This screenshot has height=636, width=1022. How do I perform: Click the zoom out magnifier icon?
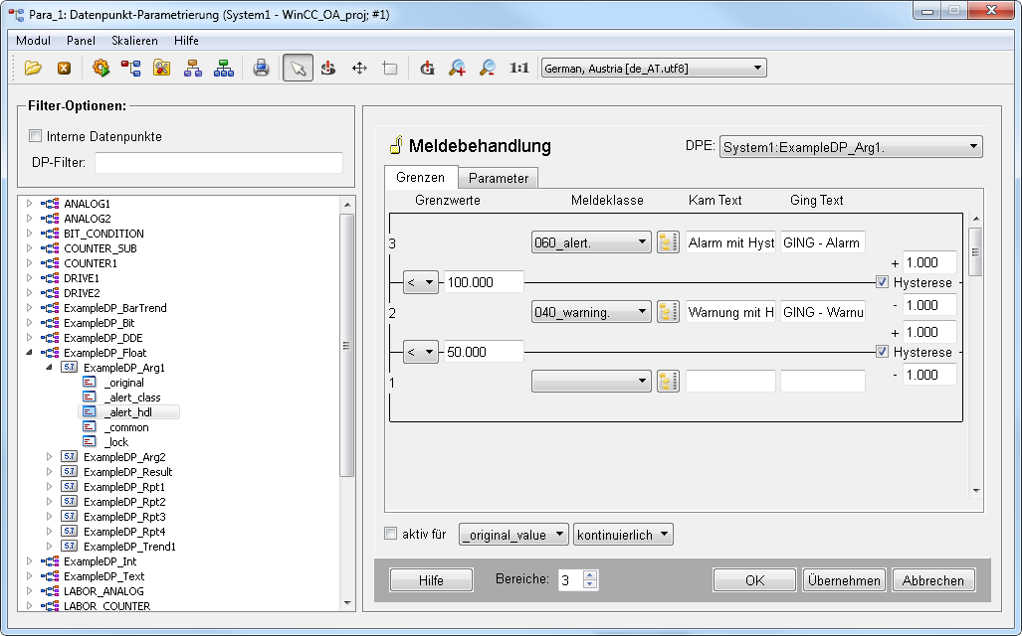point(488,69)
